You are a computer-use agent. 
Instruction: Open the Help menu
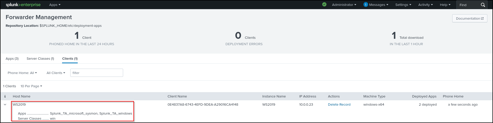[x=445, y=5]
